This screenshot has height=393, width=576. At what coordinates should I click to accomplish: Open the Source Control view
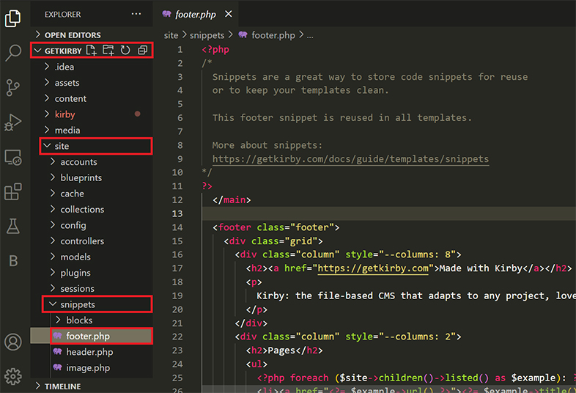pyautogui.click(x=13, y=87)
